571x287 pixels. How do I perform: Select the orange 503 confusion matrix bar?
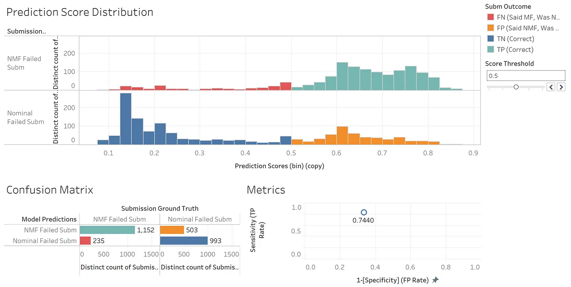click(x=172, y=230)
